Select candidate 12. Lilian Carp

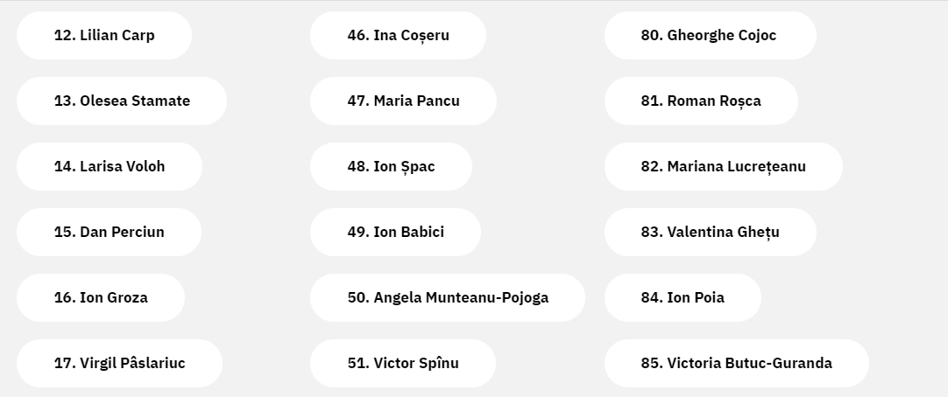tap(104, 35)
